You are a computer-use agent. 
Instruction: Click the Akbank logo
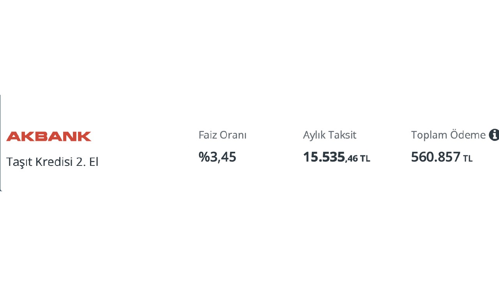click(x=49, y=136)
